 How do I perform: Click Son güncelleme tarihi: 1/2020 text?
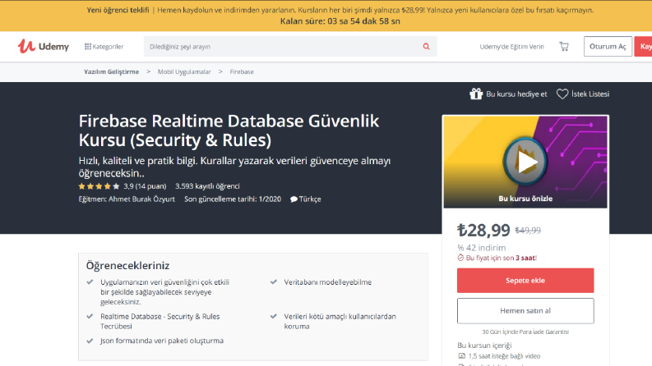(233, 199)
